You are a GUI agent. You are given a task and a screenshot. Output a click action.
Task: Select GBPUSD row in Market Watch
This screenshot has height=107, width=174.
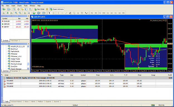[x=15, y=24]
